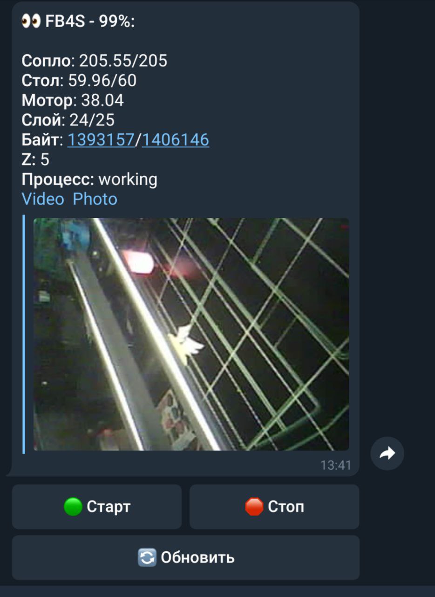Click the red stop sign icon
This screenshot has height=597, width=435.
tap(254, 507)
